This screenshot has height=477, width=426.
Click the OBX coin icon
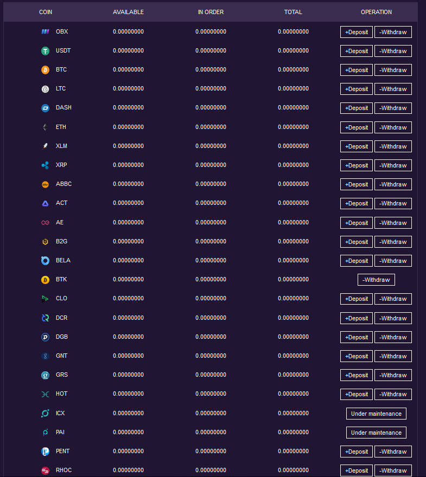(46, 31)
